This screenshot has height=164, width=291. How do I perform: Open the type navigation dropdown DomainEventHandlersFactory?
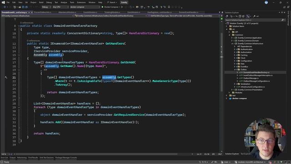coord(110,16)
